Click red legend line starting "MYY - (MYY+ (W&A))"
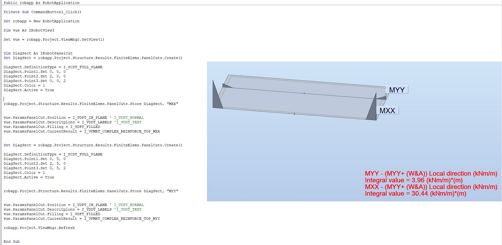The height and width of the screenshot is (245, 502). (x=431, y=174)
